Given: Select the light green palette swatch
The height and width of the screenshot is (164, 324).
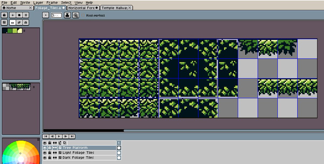Looking at the screenshot, I should [x=15, y=31].
